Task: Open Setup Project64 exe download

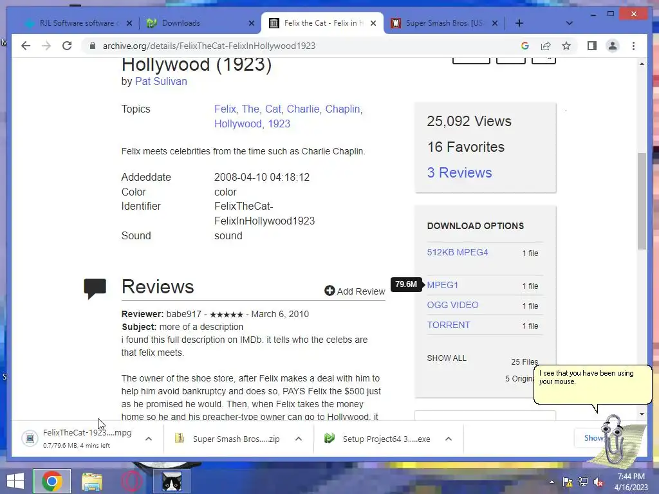Action: (378, 439)
